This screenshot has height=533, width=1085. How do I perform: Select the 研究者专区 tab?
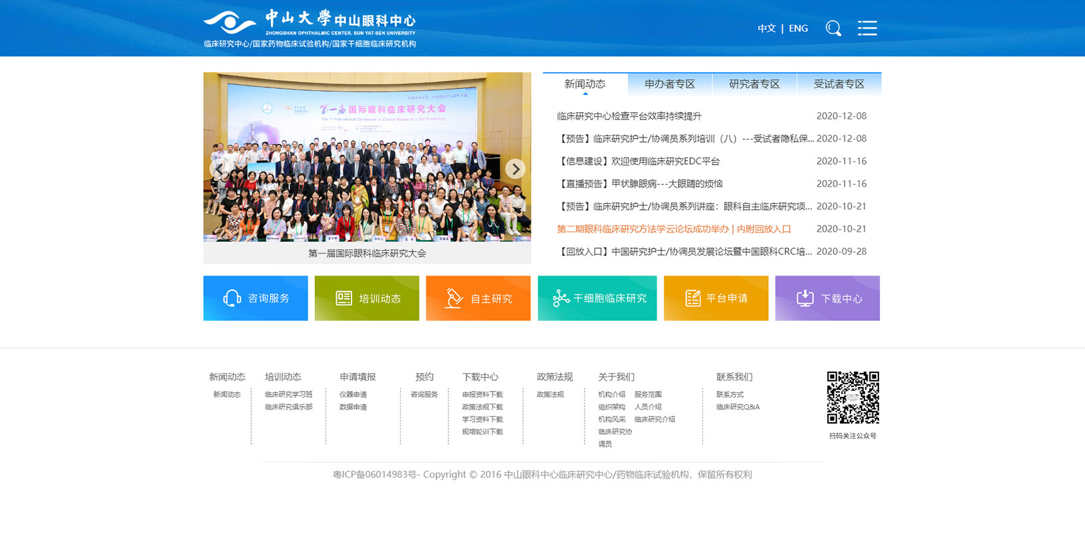pyautogui.click(x=754, y=84)
